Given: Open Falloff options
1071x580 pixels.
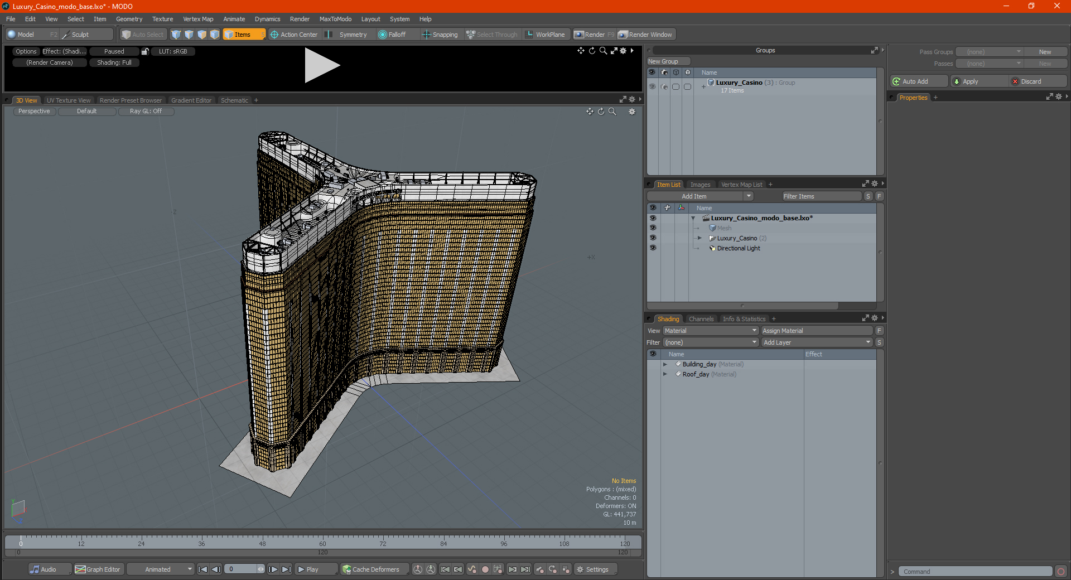Looking at the screenshot, I should [393, 35].
